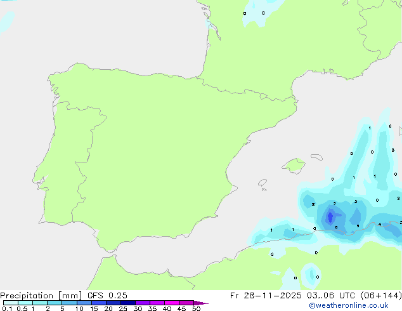Click the darkest blue precipitation maximum

[330, 217]
